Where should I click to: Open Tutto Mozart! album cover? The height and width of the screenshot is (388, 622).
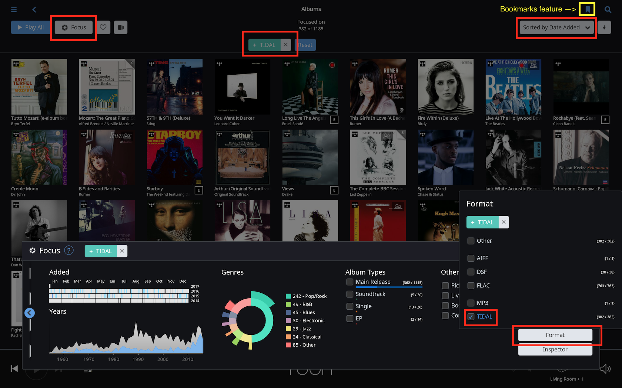pos(39,87)
